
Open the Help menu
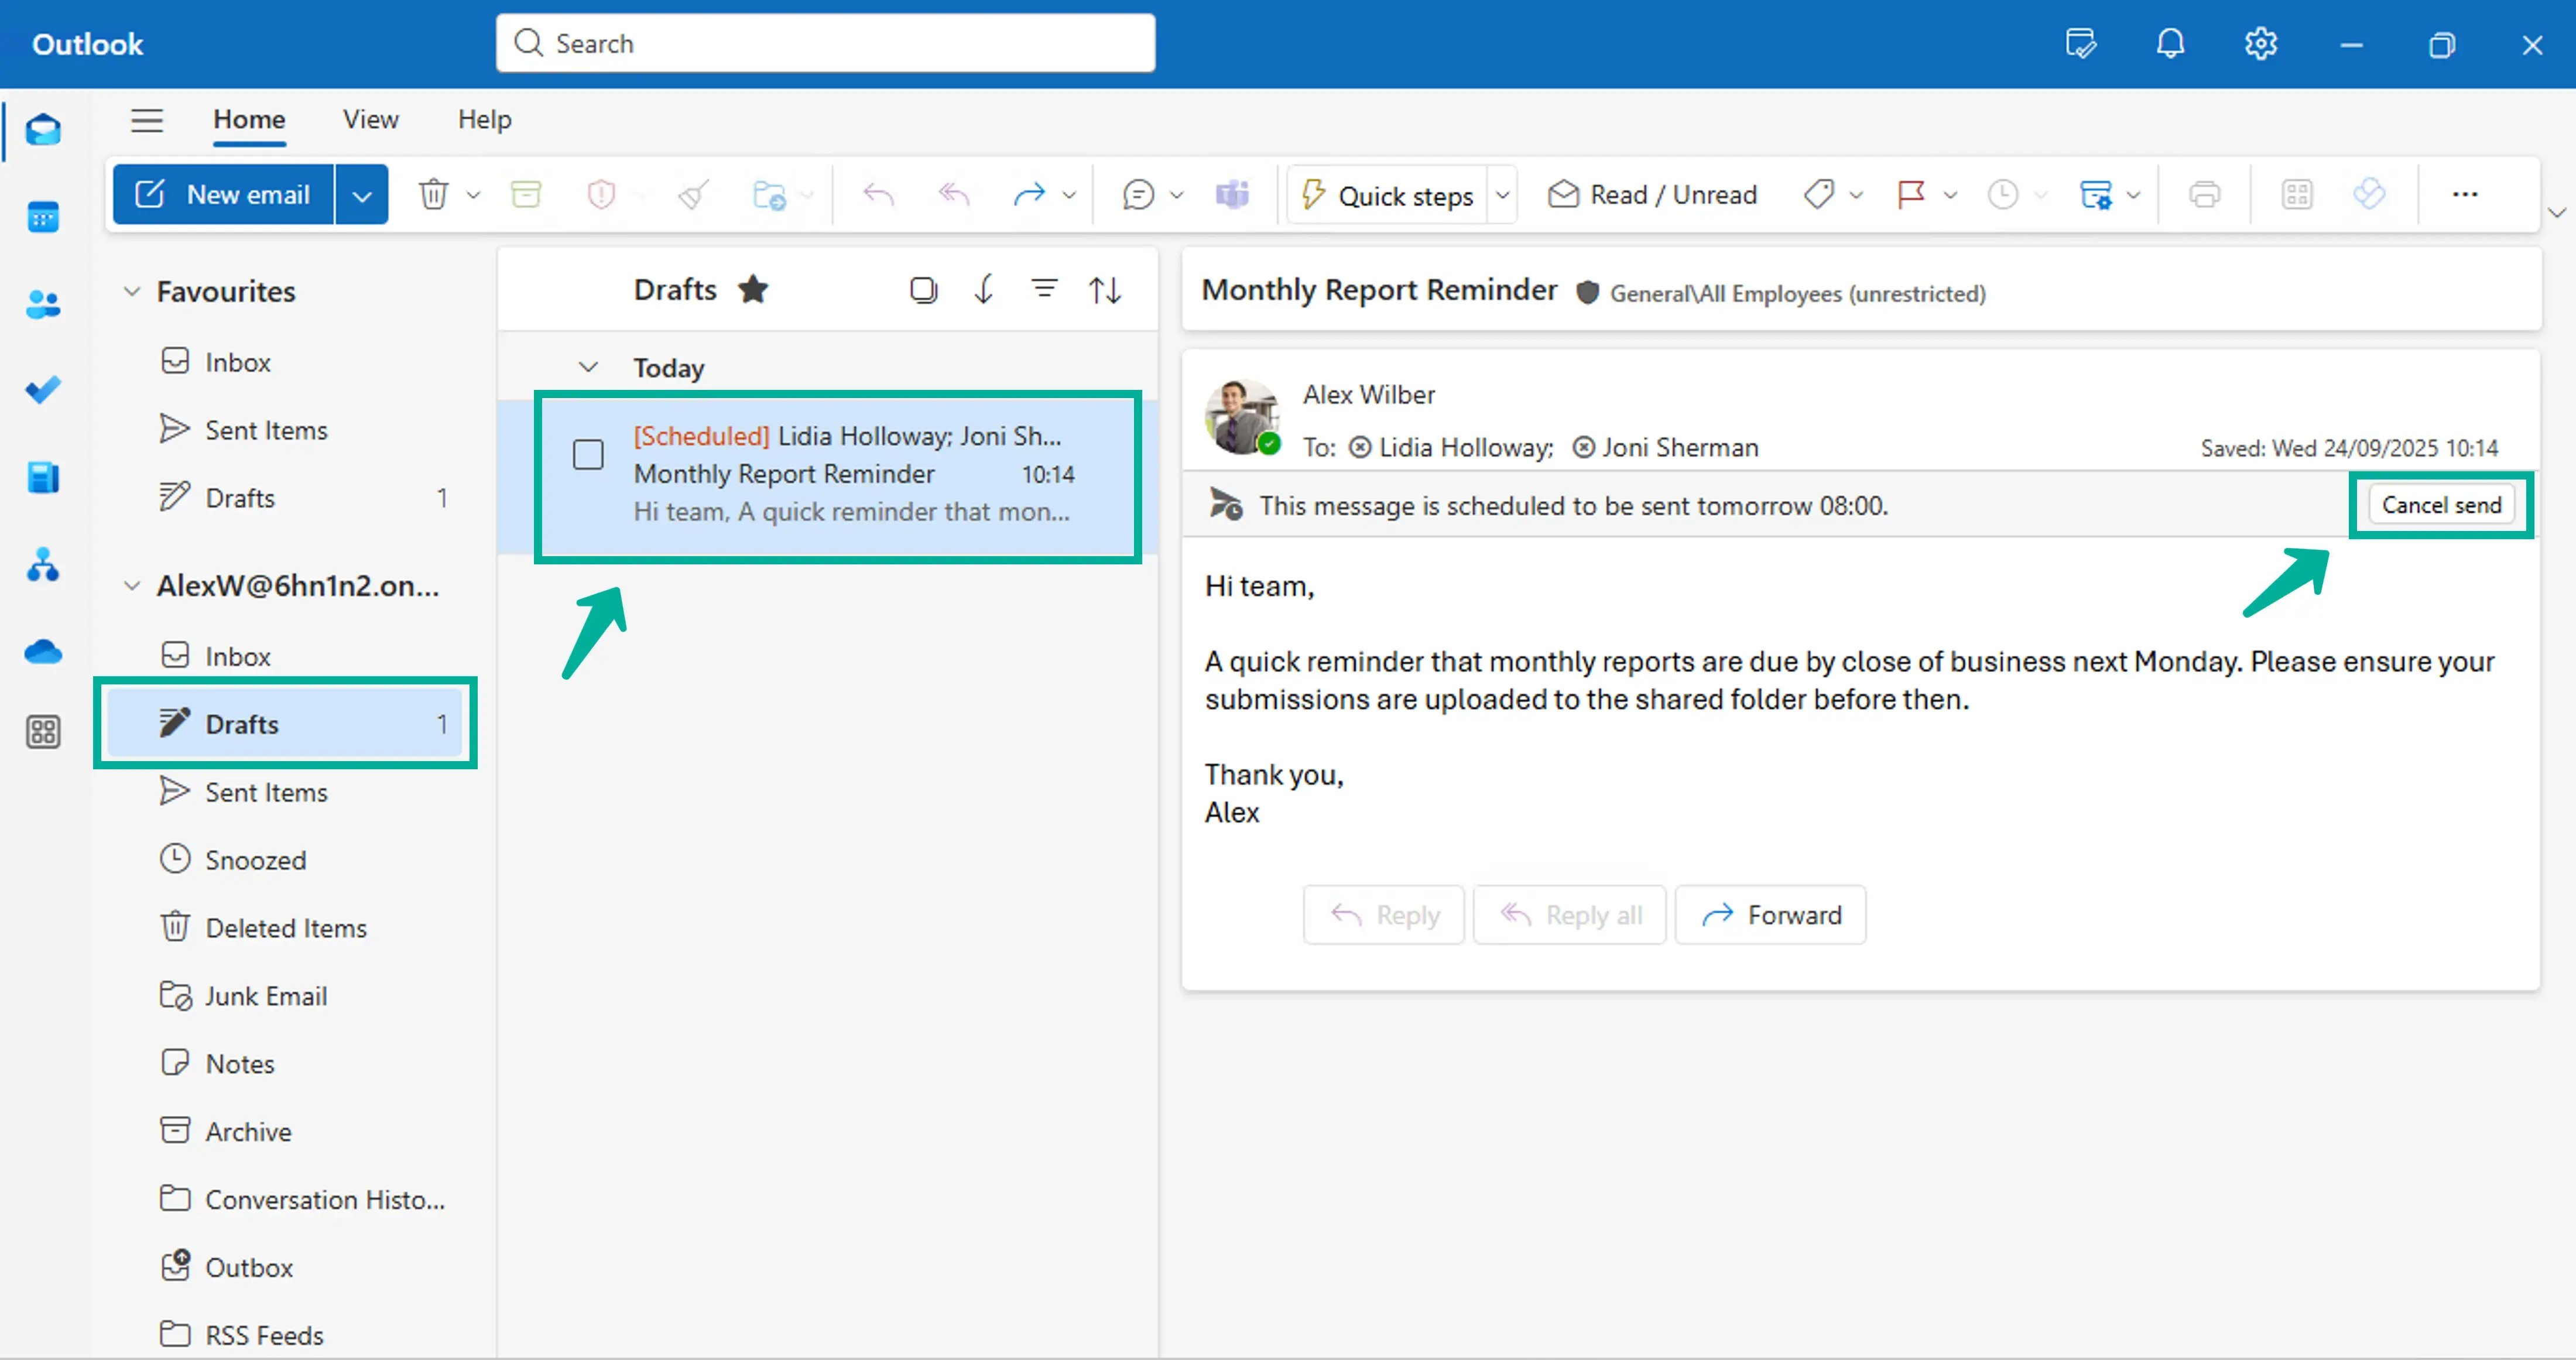click(x=484, y=119)
